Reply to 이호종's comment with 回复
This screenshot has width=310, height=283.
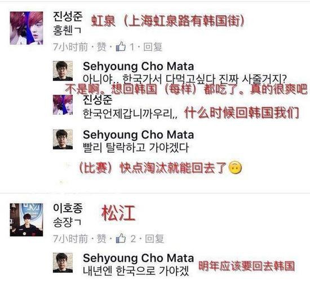[154, 239]
